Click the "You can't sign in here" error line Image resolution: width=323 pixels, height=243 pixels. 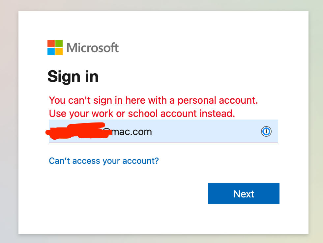tap(153, 101)
